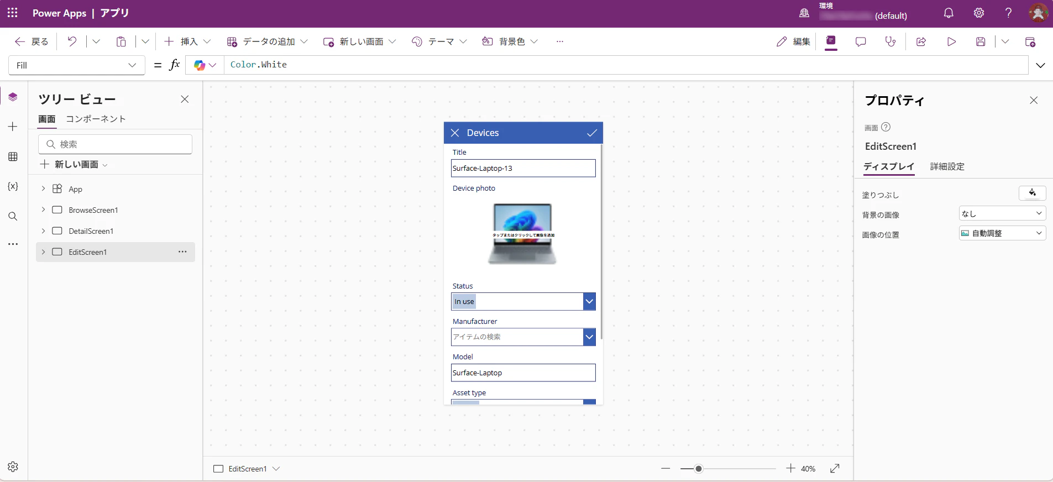
Task: Switch to the 画面 tab
Action: point(47,119)
